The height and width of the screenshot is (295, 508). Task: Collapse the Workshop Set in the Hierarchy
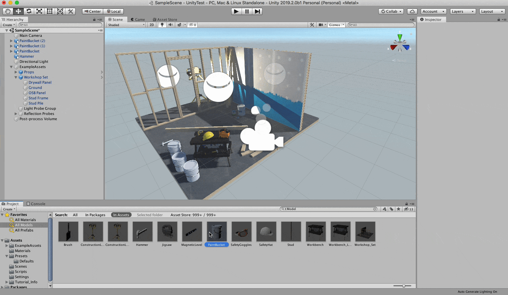[x=15, y=77]
